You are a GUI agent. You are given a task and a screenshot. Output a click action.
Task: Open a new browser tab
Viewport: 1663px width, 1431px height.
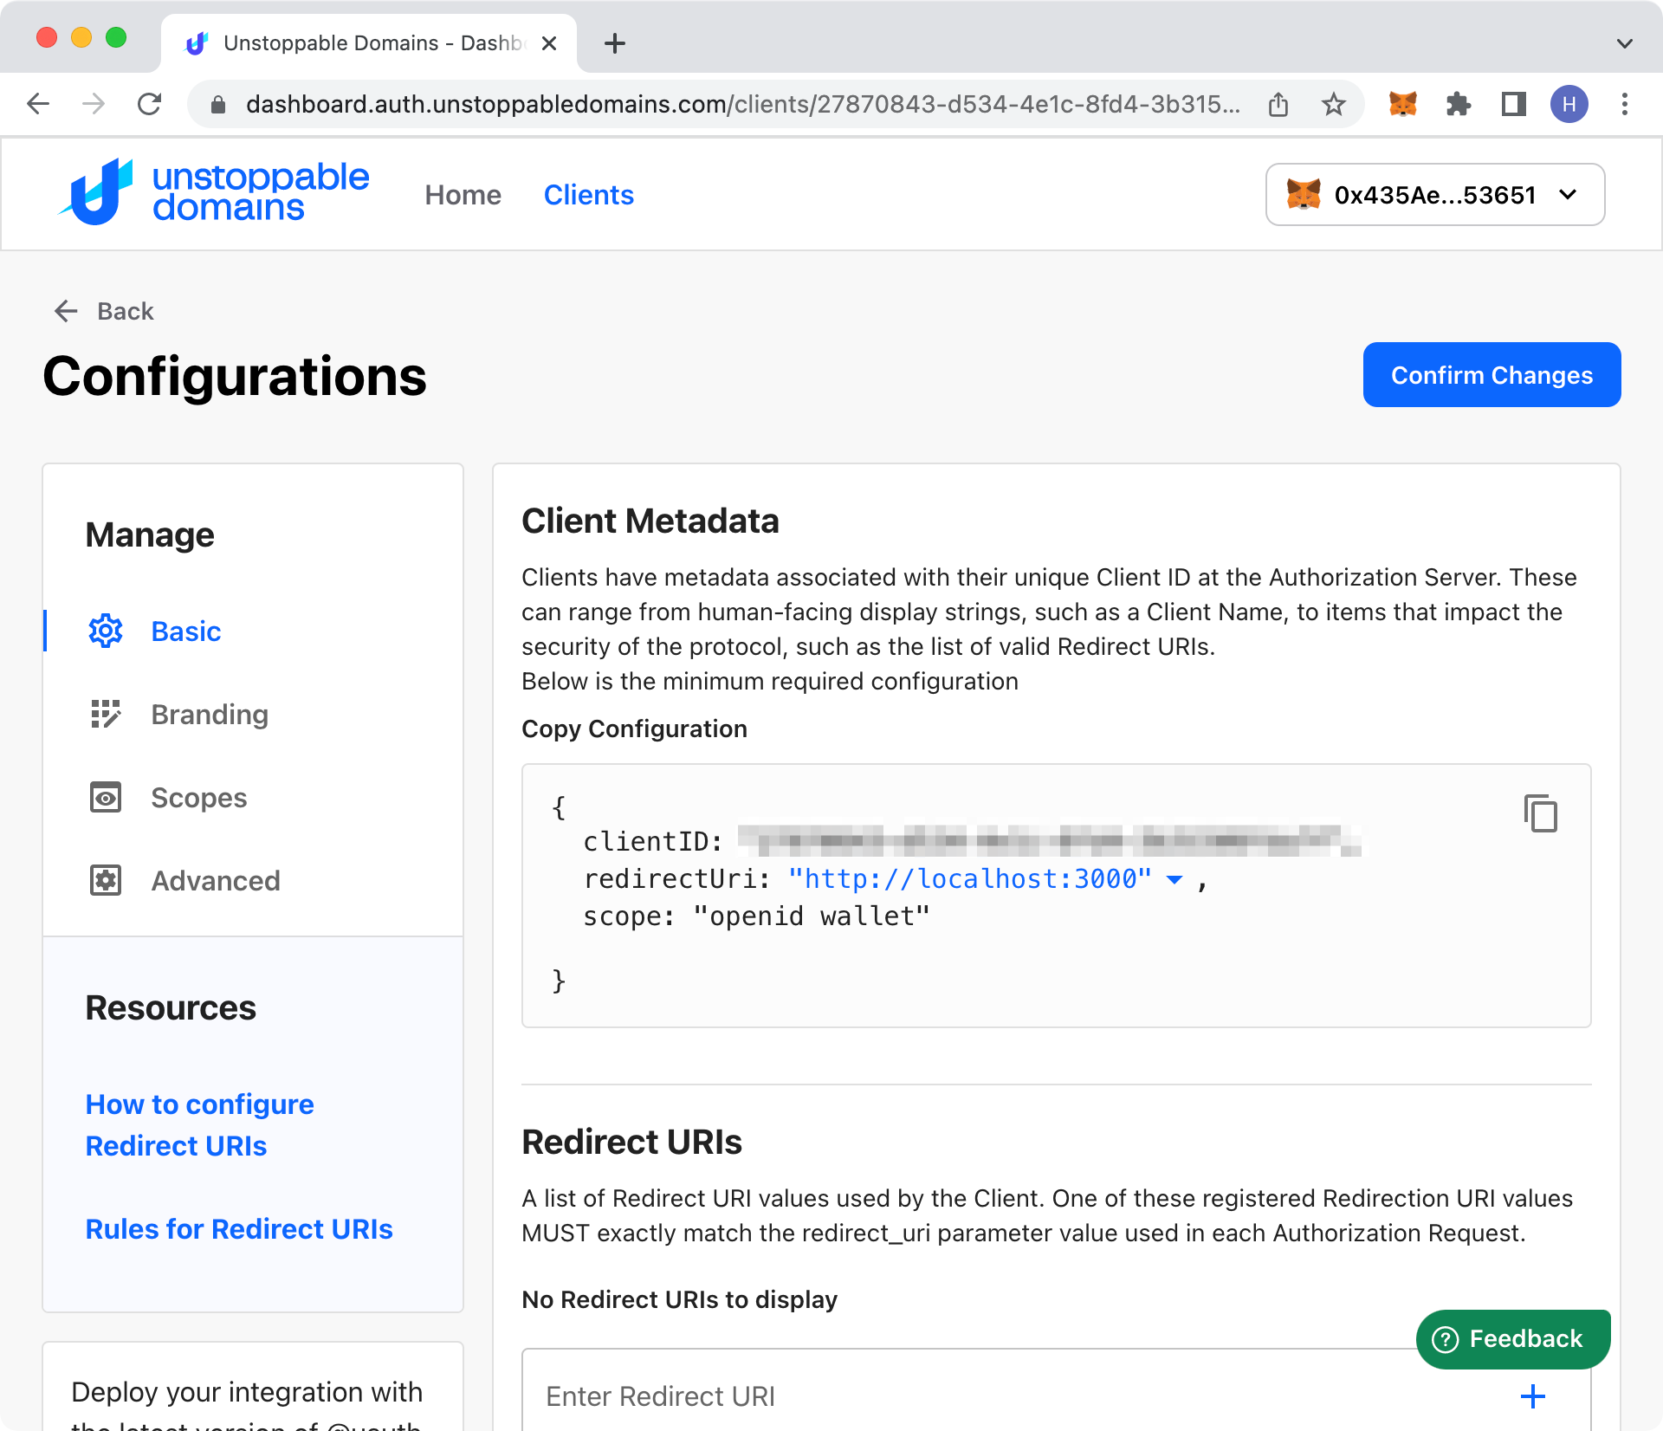tap(614, 42)
